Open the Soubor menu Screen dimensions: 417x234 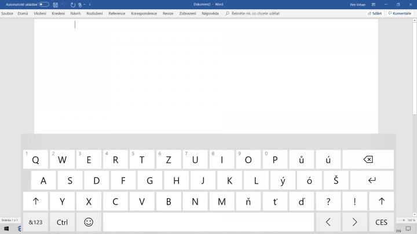[7, 13]
